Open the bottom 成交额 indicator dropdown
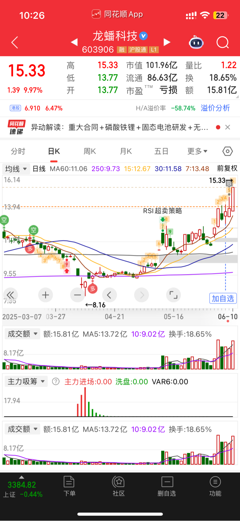The image size is (240, 521). tap(22, 429)
